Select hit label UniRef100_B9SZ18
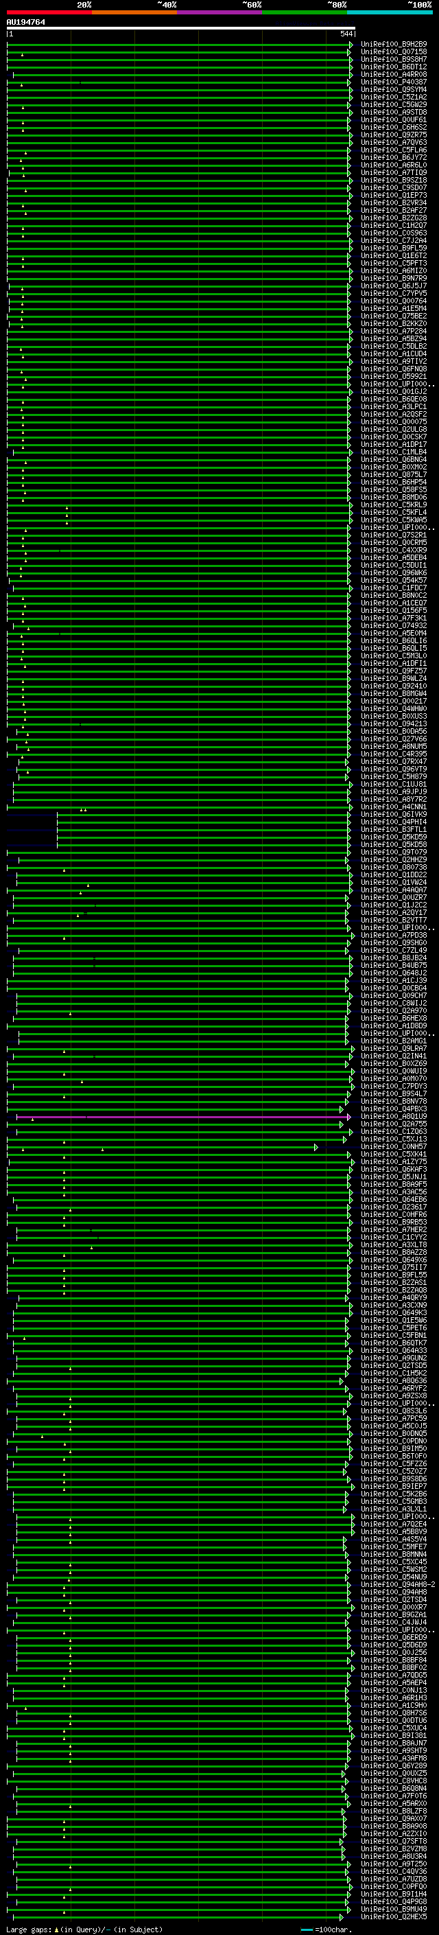 pos(394,181)
